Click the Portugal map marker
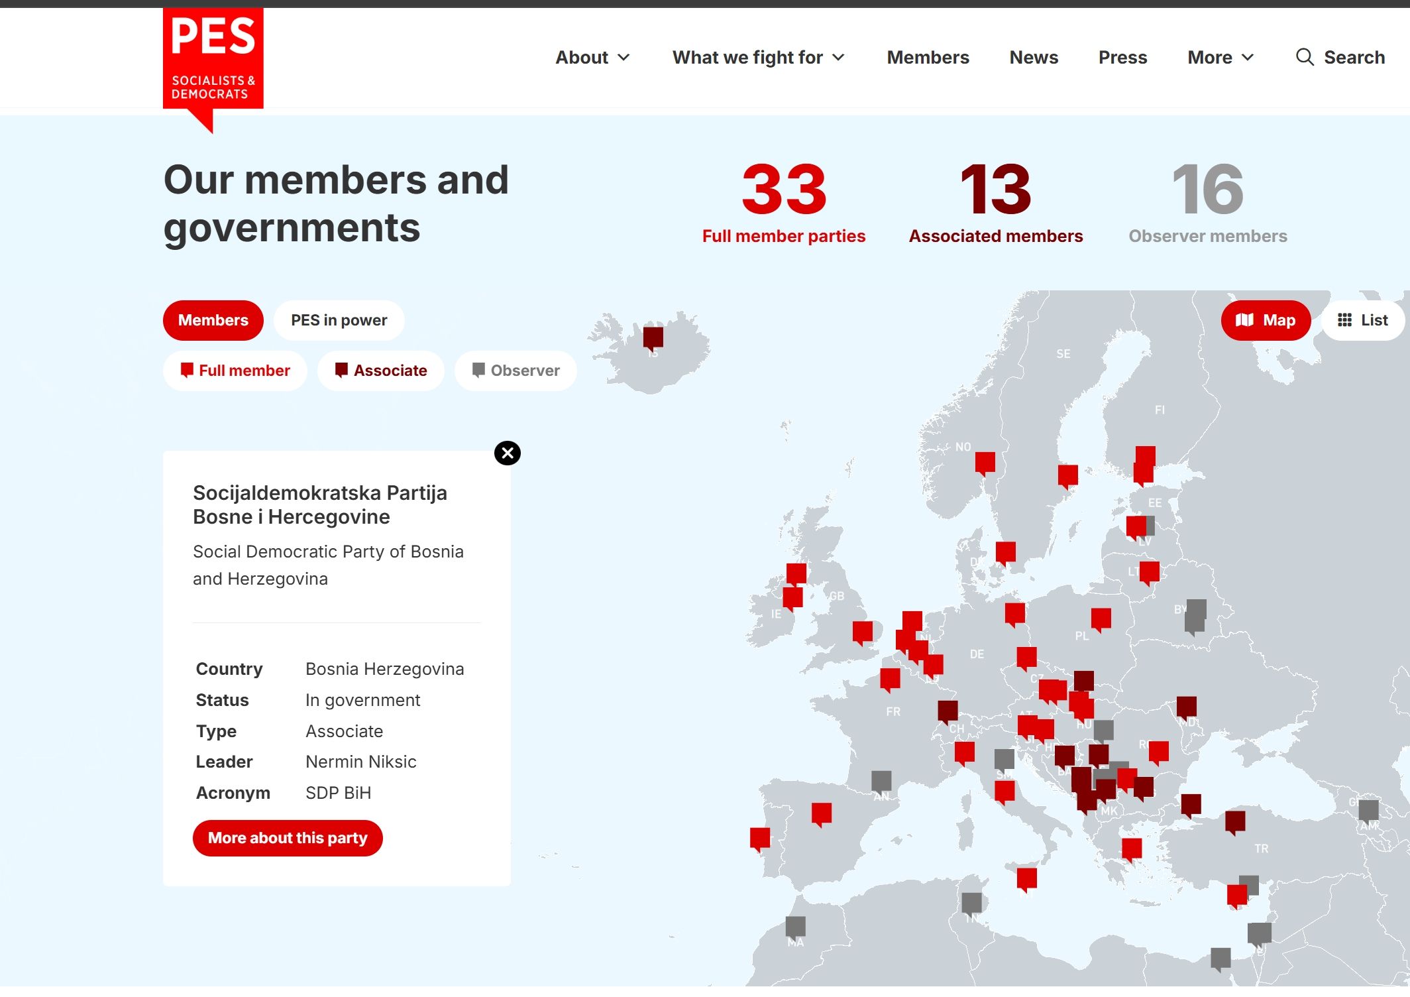1410x997 pixels. click(x=759, y=838)
